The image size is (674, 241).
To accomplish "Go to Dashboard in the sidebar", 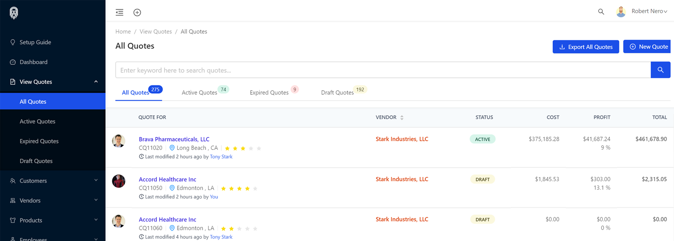I will 33,62.
